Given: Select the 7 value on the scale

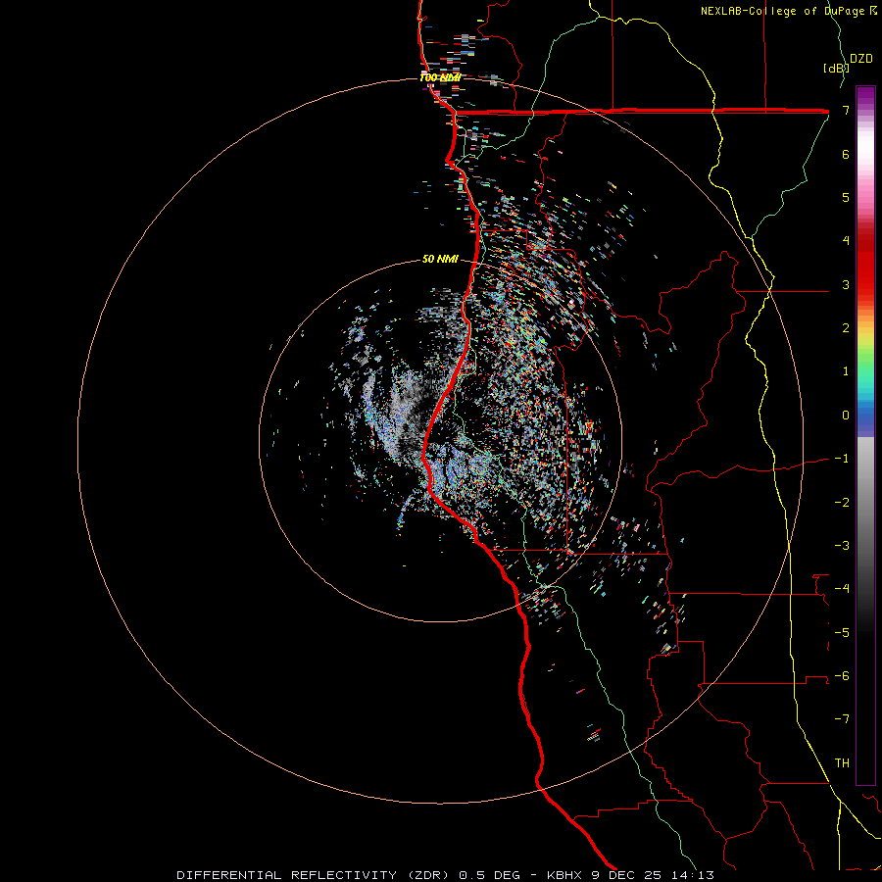Looking at the screenshot, I should [x=846, y=110].
